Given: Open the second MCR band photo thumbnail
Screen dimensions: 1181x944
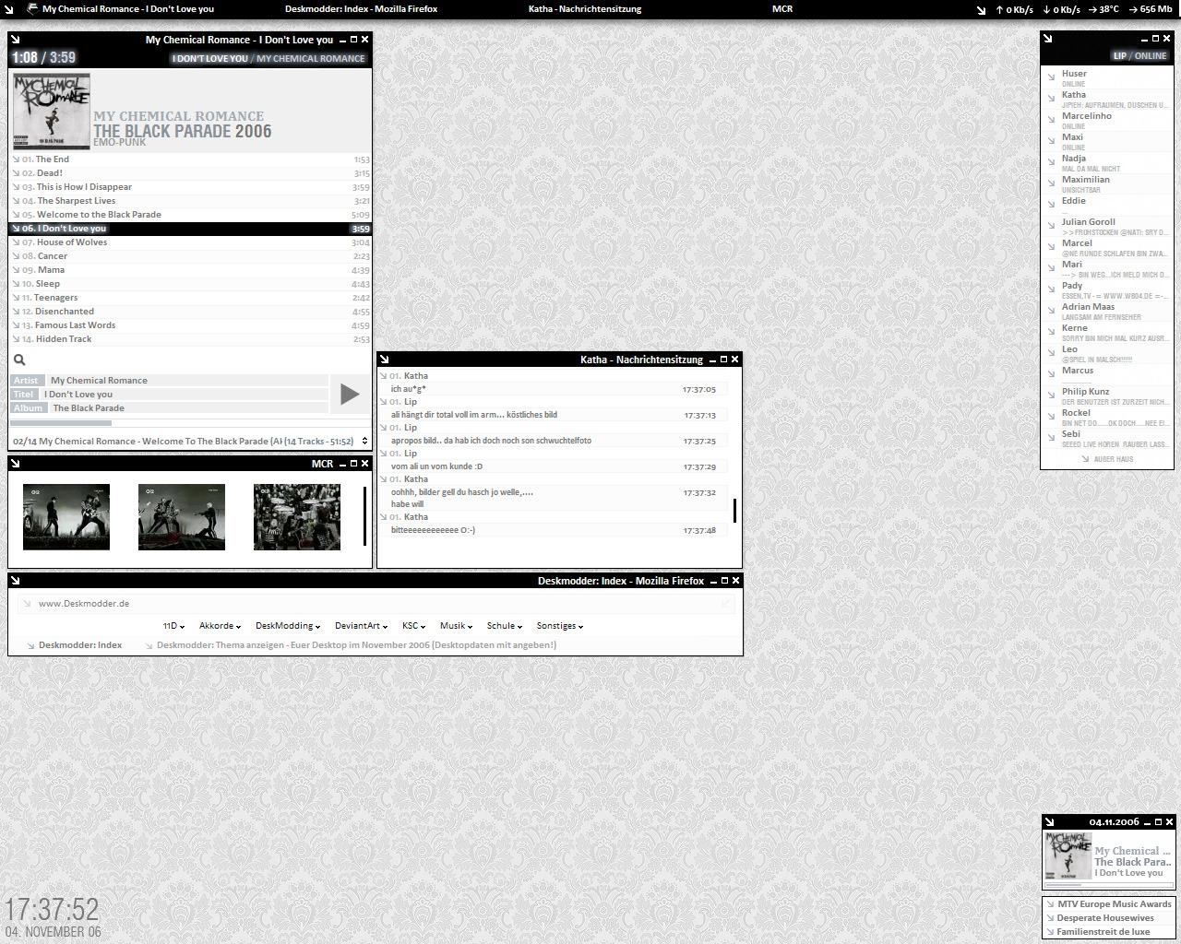Looking at the screenshot, I should 182,517.
